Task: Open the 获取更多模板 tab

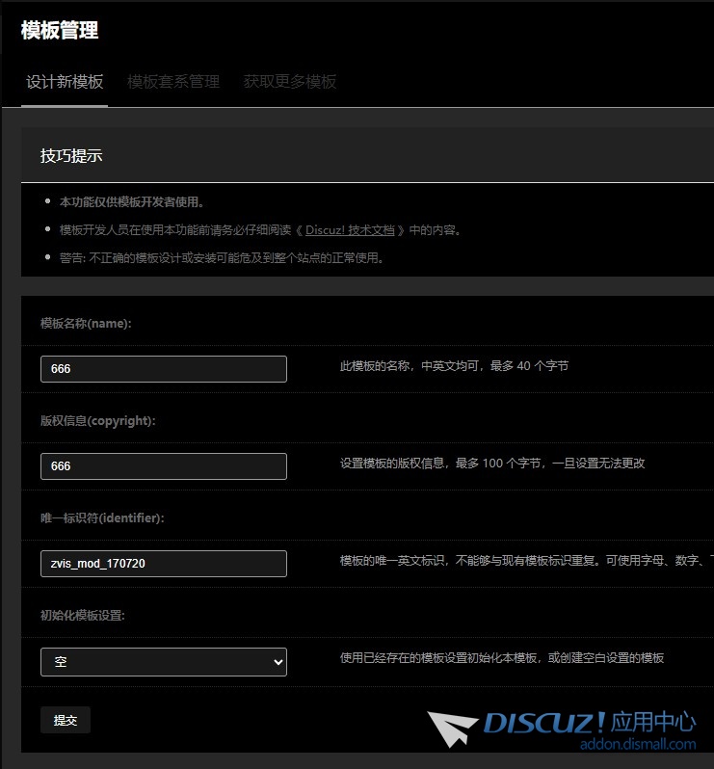Action: 290,81
